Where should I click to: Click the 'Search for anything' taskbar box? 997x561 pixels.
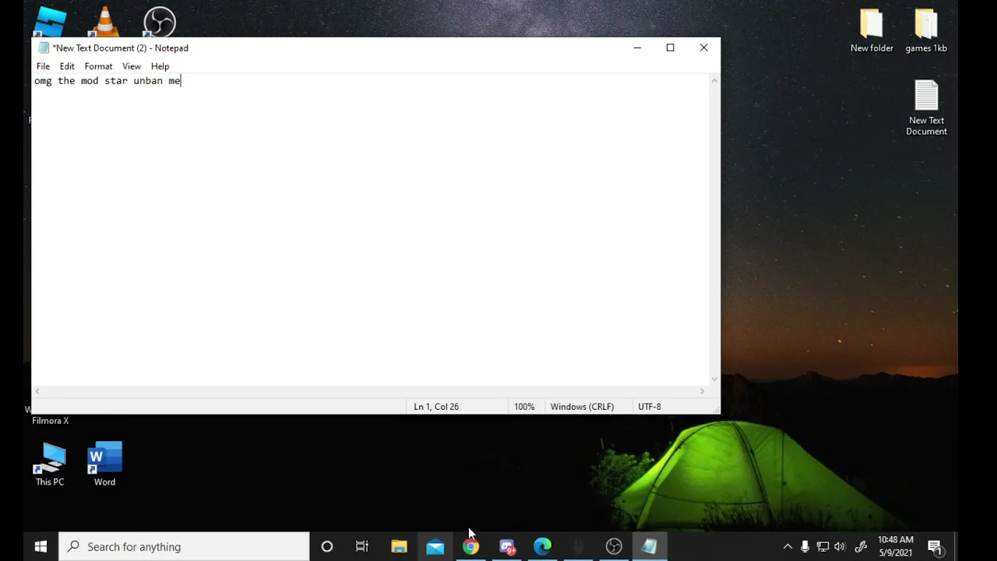[185, 547]
